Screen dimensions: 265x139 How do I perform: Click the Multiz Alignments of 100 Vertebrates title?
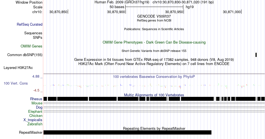[154, 95]
